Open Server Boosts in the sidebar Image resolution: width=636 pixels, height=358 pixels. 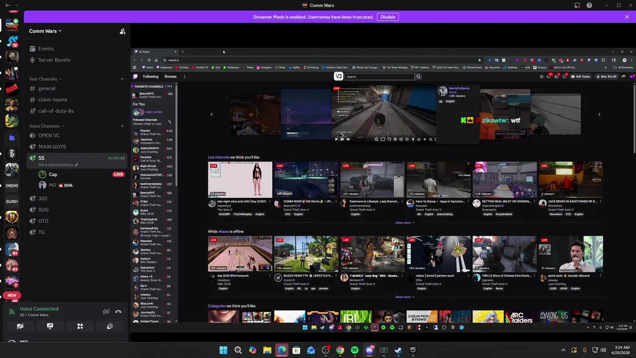54,60
